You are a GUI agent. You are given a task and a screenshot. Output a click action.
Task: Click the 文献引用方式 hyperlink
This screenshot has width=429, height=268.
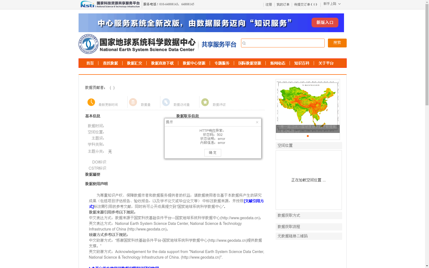[x=254, y=201]
